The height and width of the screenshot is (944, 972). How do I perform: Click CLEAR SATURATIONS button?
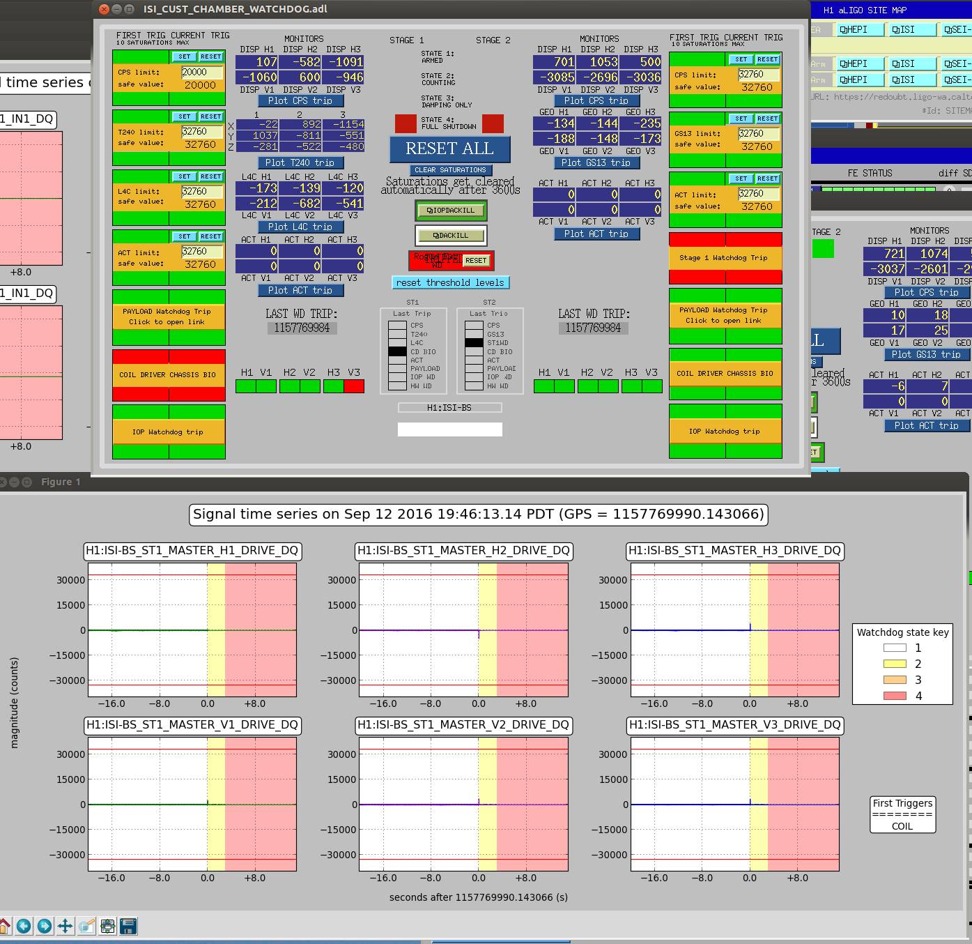450,170
